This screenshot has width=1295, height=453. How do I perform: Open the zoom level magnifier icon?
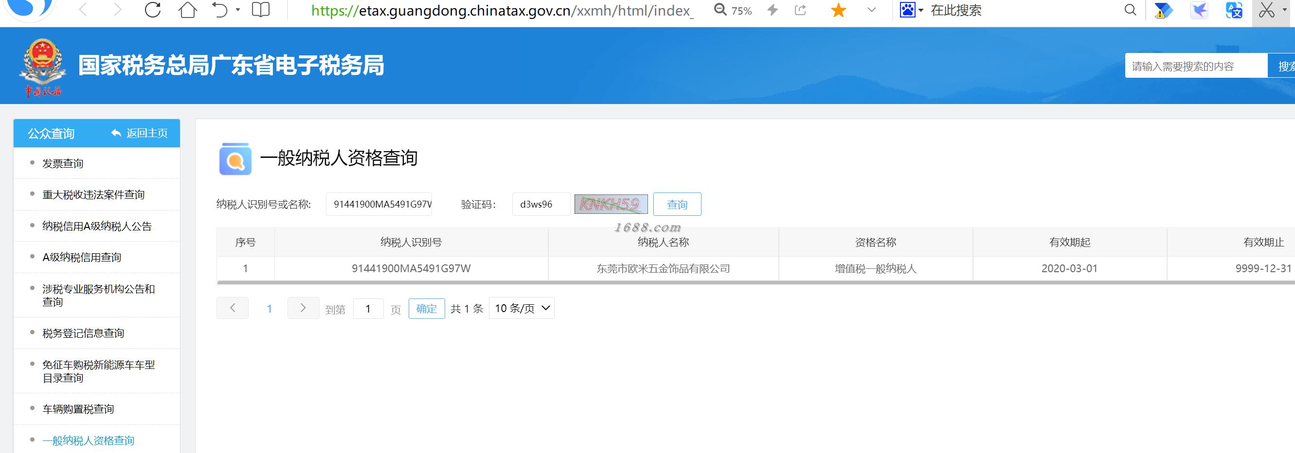tap(720, 10)
